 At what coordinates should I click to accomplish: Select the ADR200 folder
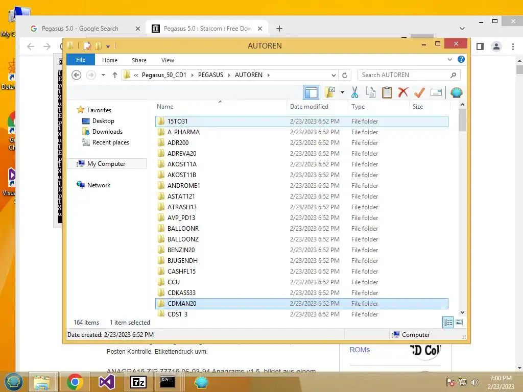coord(301,143)
